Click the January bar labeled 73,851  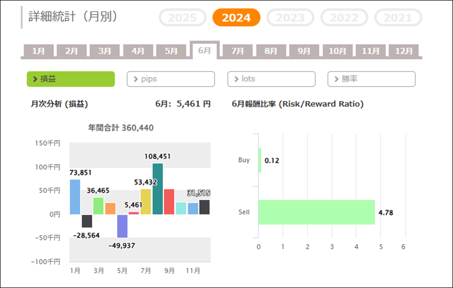coord(75,197)
